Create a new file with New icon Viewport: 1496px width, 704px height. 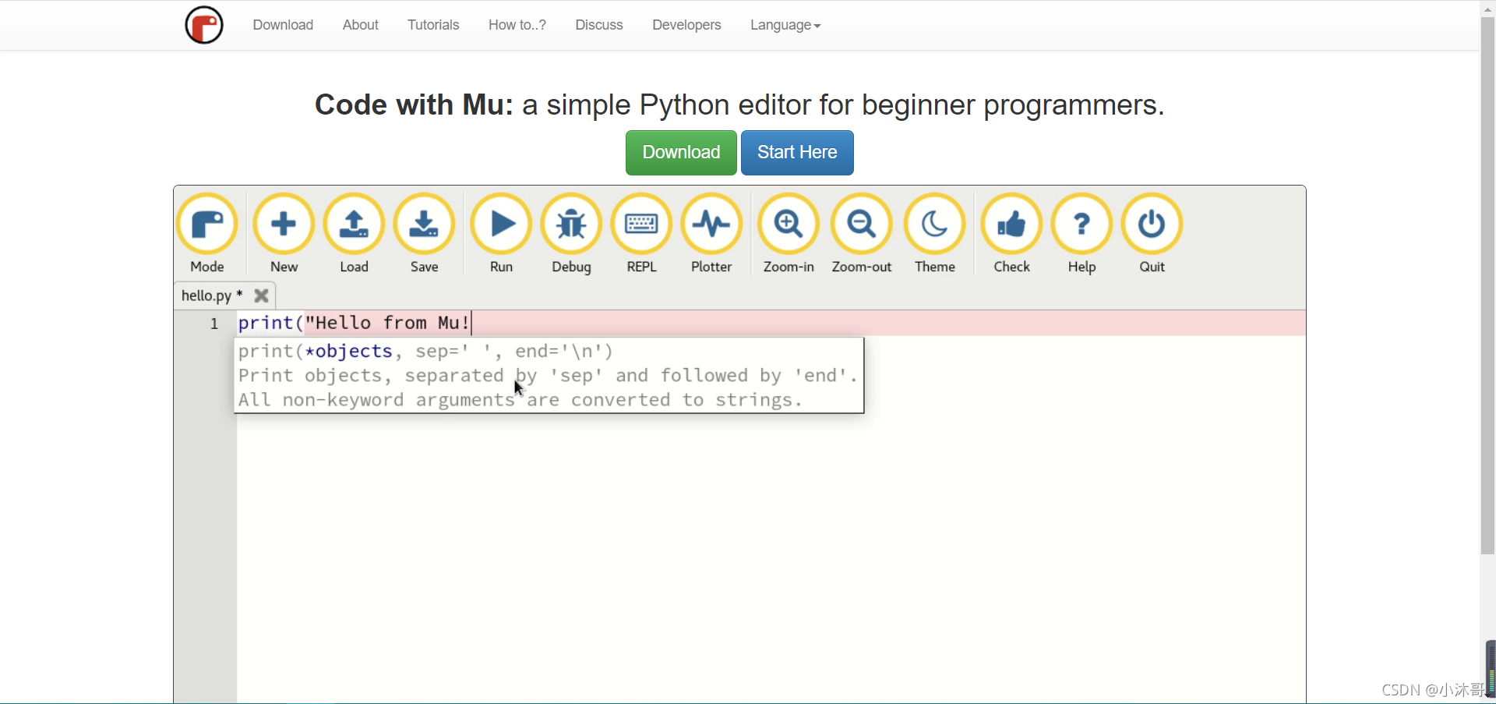tap(284, 224)
